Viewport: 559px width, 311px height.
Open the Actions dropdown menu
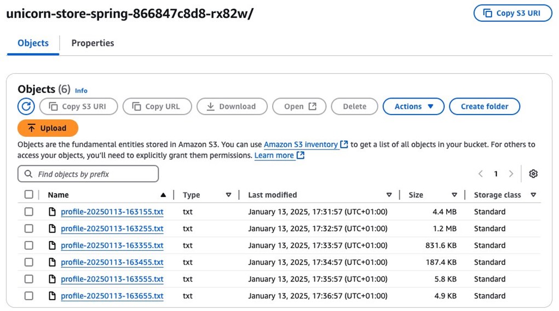(x=413, y=106)
